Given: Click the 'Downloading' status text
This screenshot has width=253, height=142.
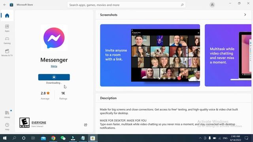Looking at the screenshot, I should point(53,83).
